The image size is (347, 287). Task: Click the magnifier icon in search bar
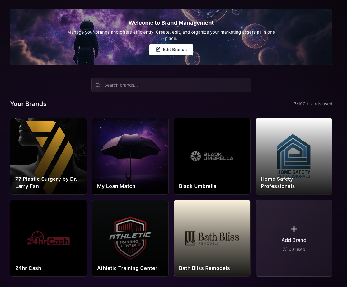pyautogui.click(x=98, y=85)
